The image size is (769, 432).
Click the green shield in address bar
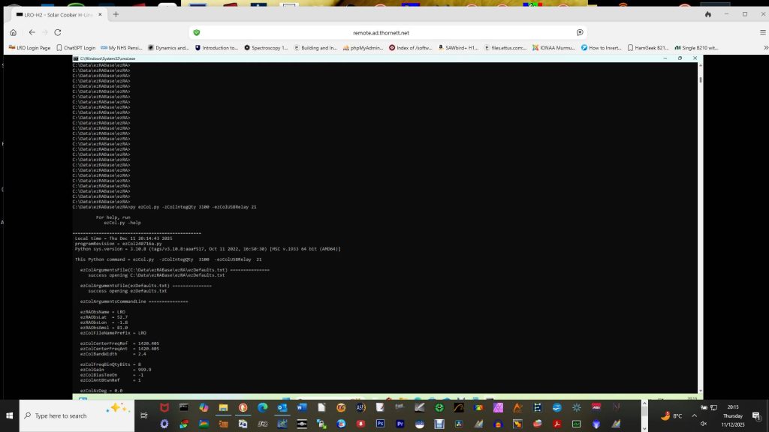point(197,32)
